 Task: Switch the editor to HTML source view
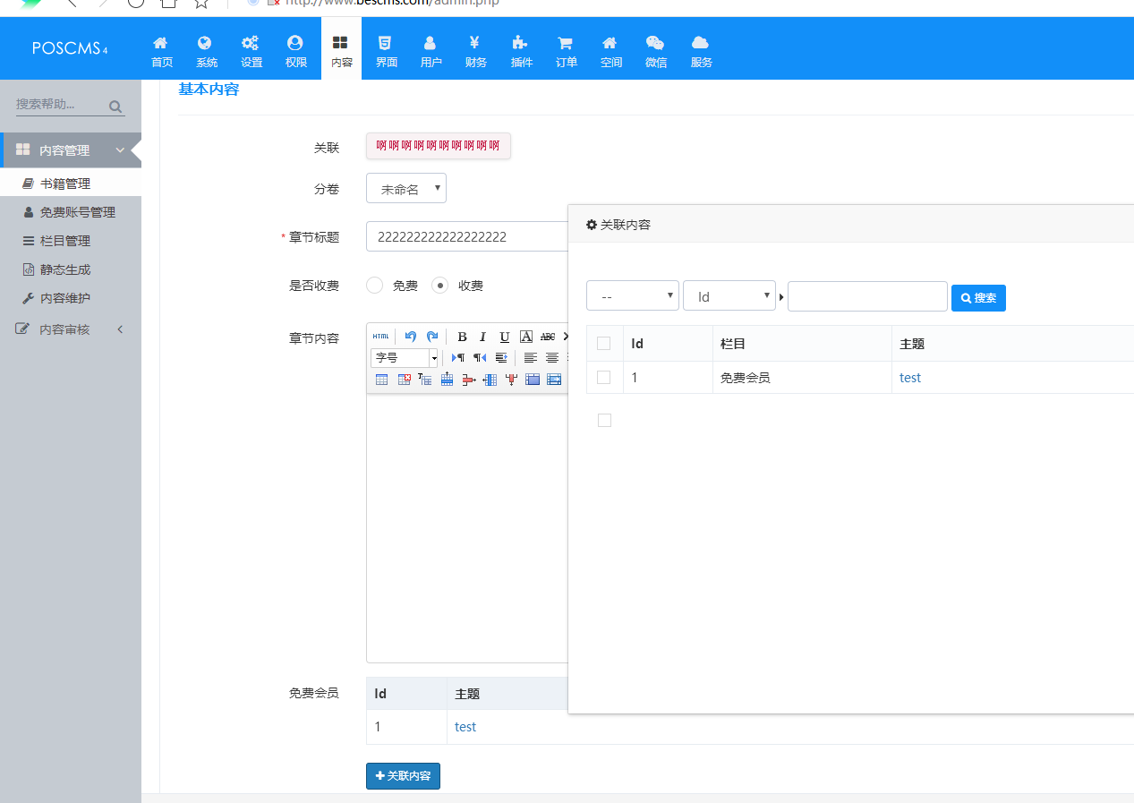[x=381, y=337]
